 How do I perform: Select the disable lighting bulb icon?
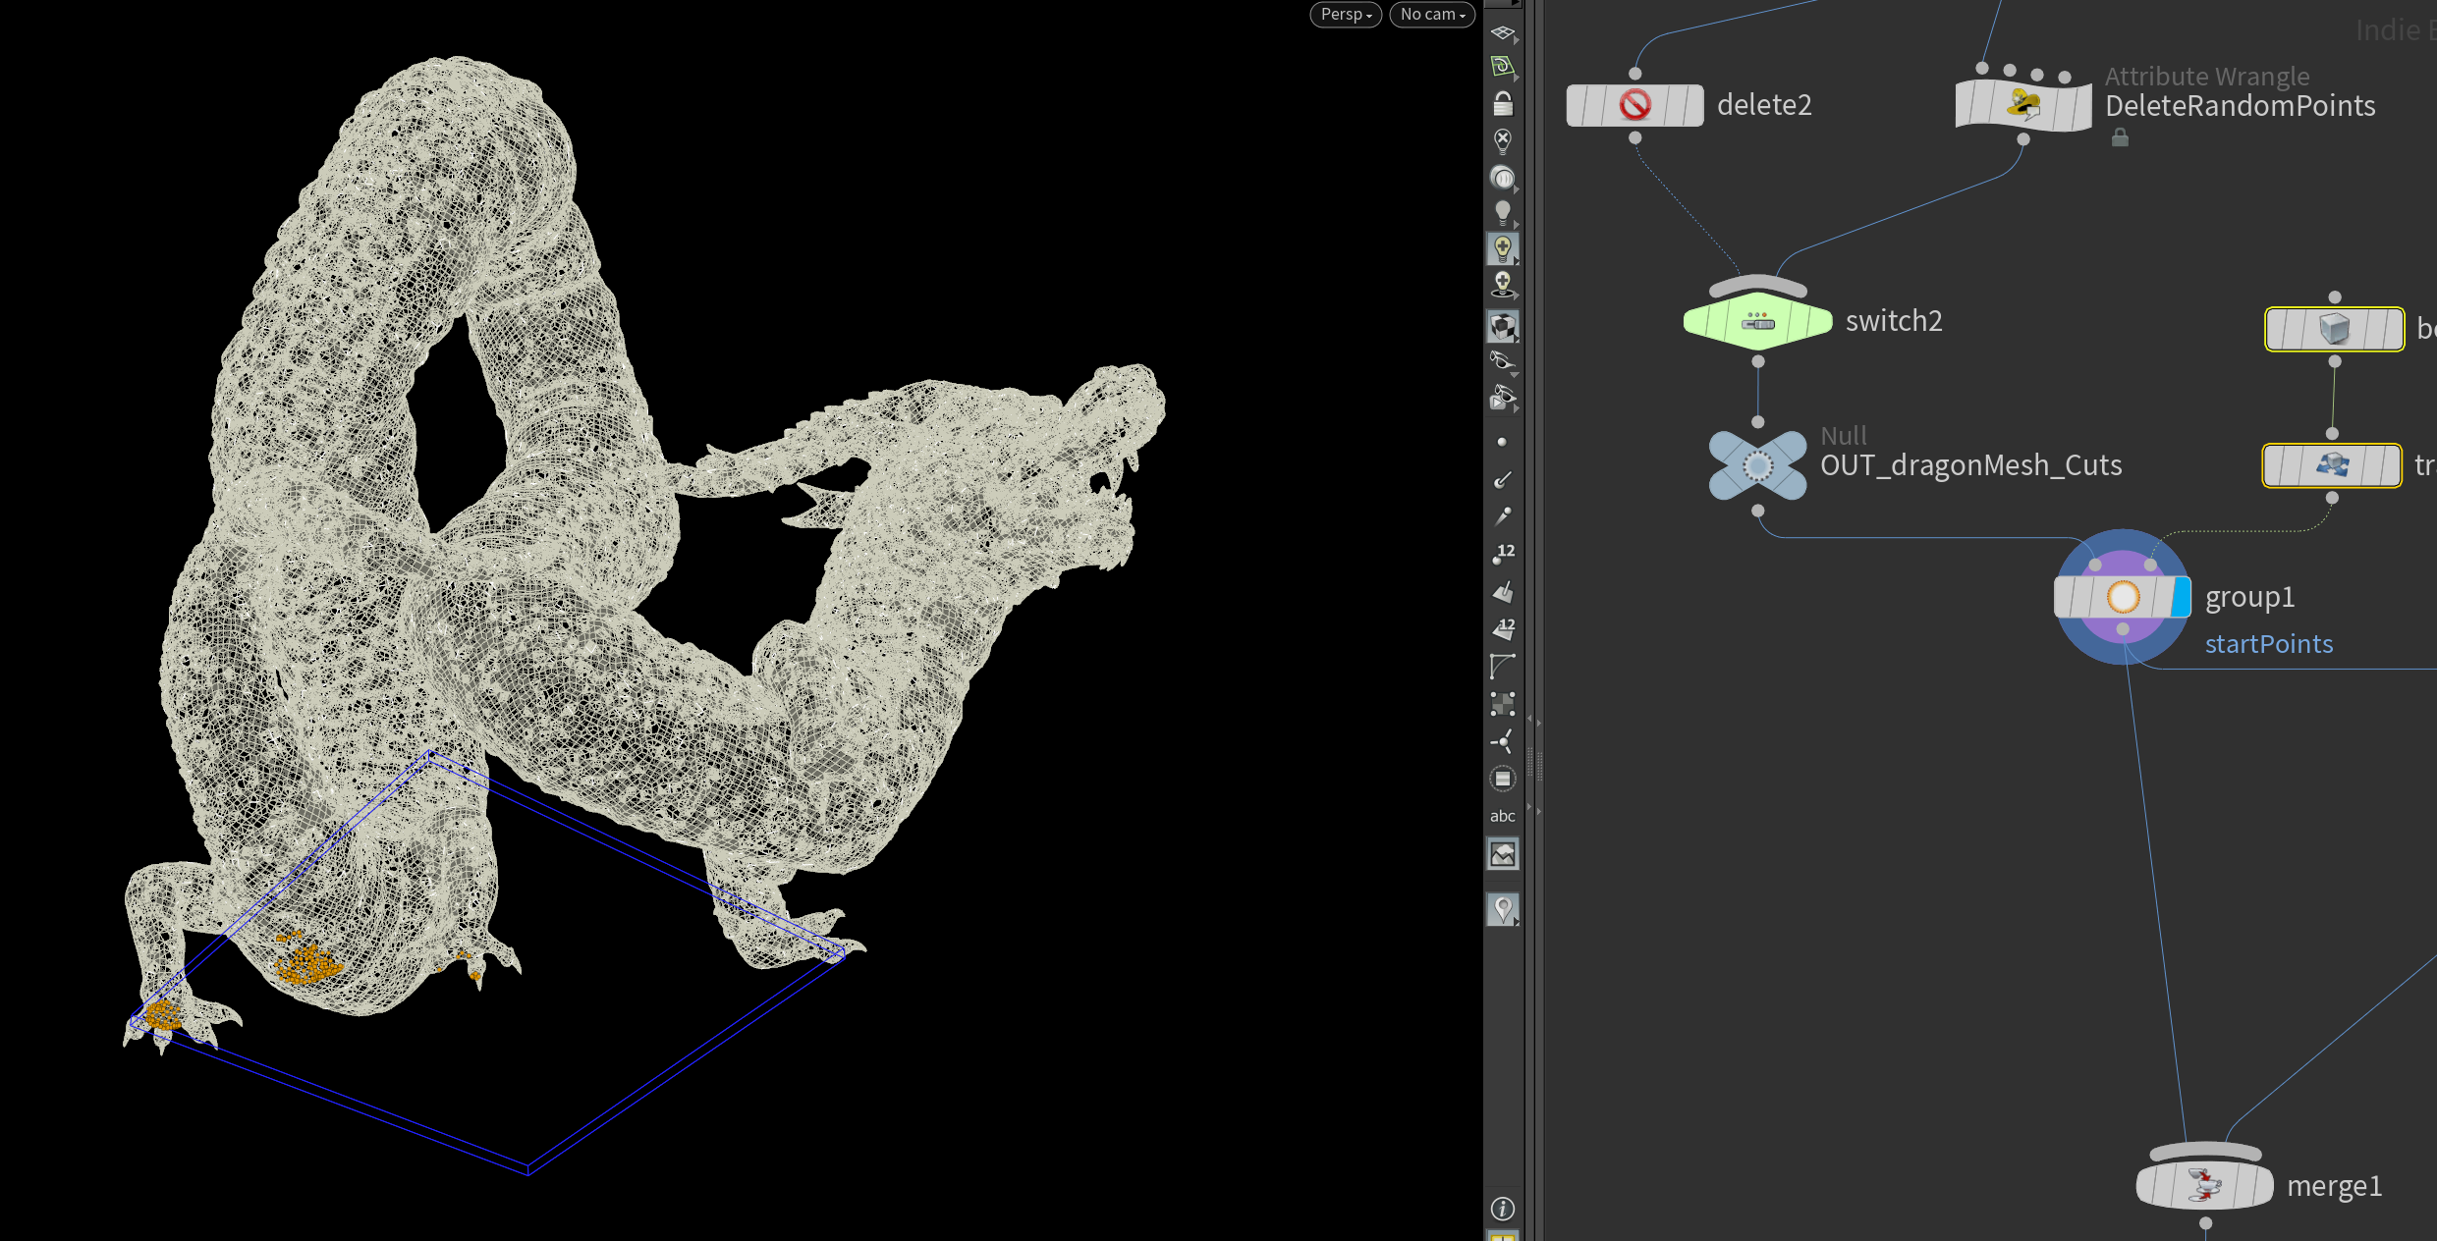pyautogui.click(x=1502, y=140)
